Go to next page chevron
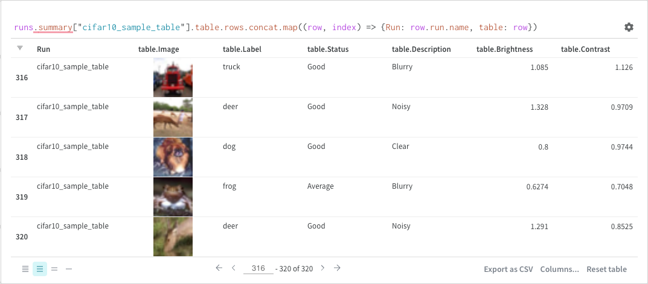This screenshot has width=648, height=284. coord(322,268)
